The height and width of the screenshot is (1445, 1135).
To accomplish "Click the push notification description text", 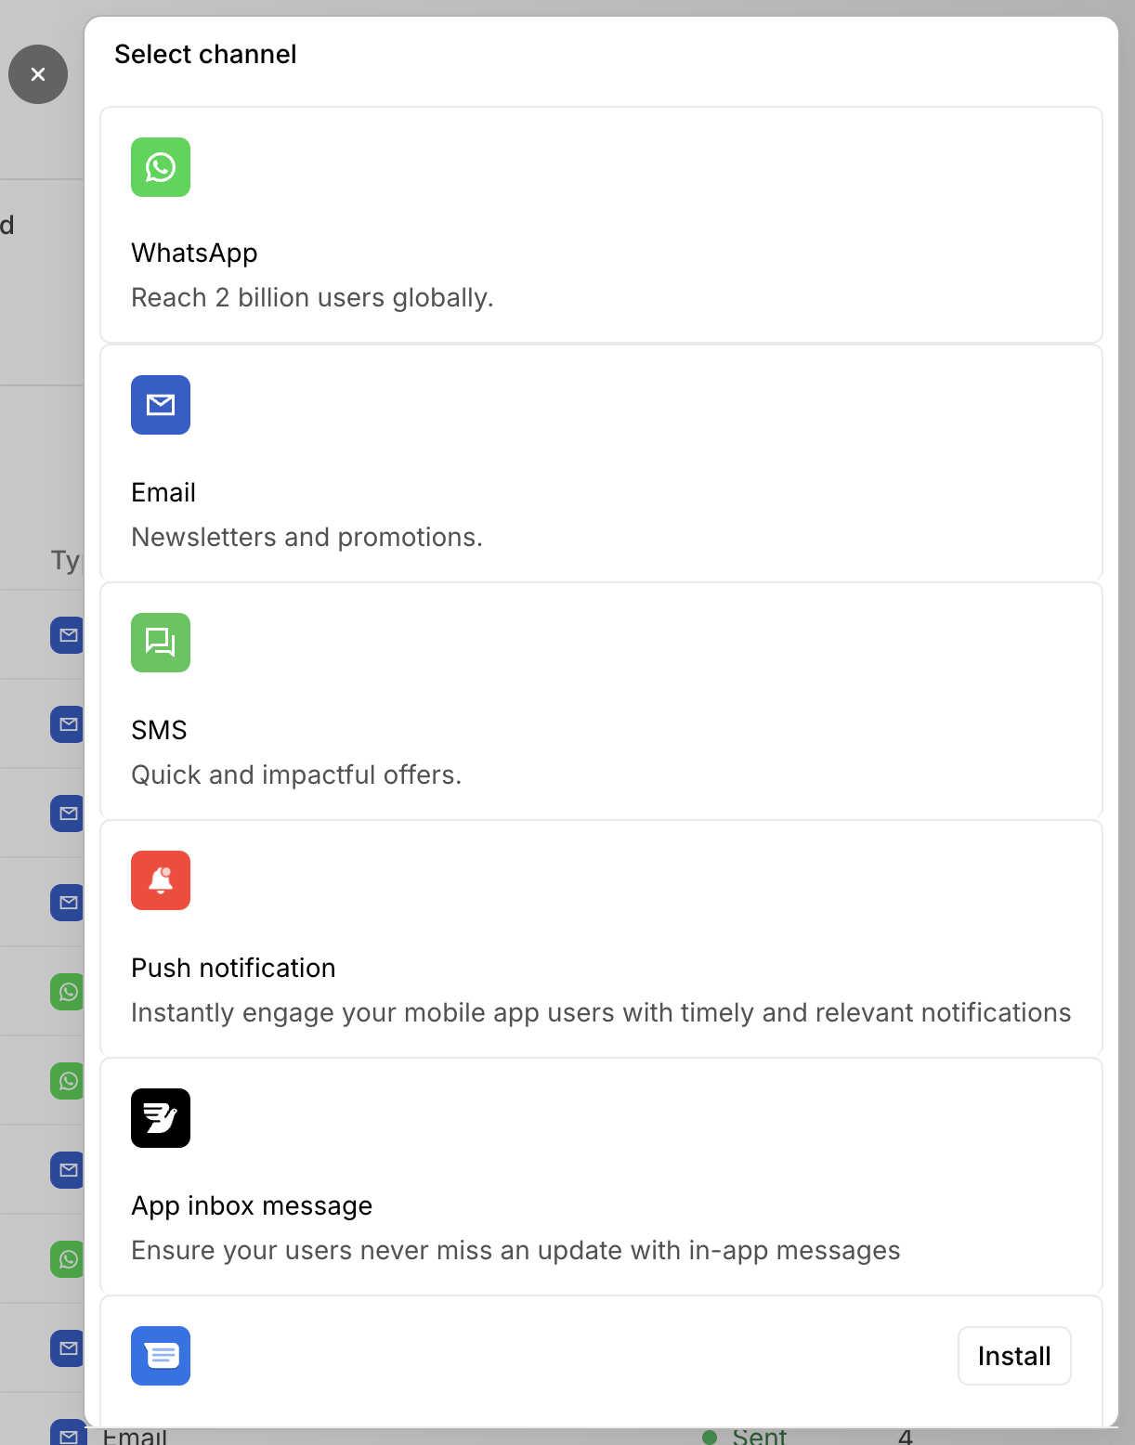I will tap(601, 1012).
